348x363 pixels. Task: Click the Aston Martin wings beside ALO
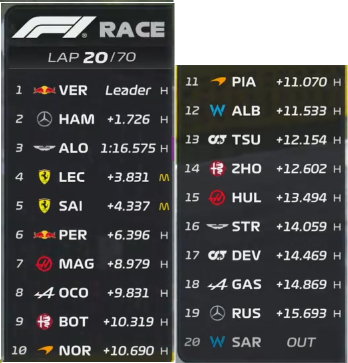(x=45, y=148)
